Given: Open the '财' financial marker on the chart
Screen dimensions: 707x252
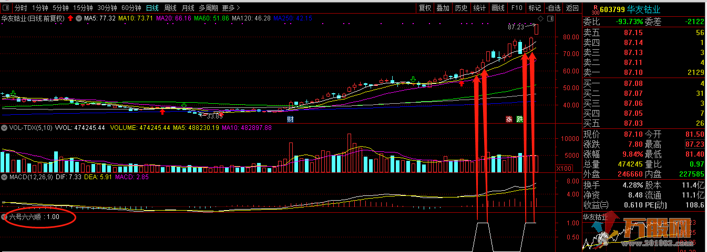Looking at the screenshot, I should click(x=290, y=119).
